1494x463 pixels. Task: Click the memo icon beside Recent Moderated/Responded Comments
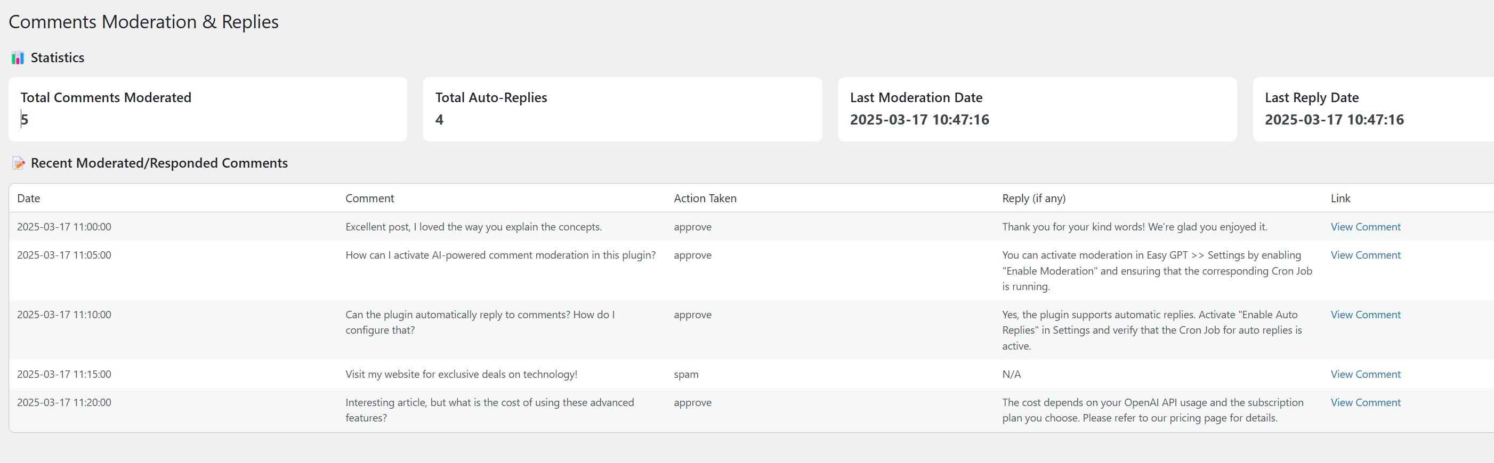coord(18,163)
